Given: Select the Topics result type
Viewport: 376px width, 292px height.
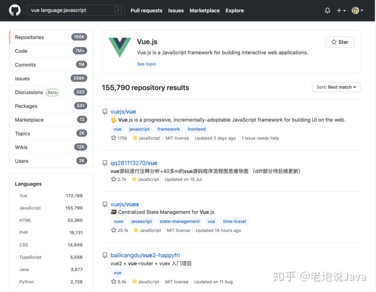Looking at the screenshot, I should point(51,133).
